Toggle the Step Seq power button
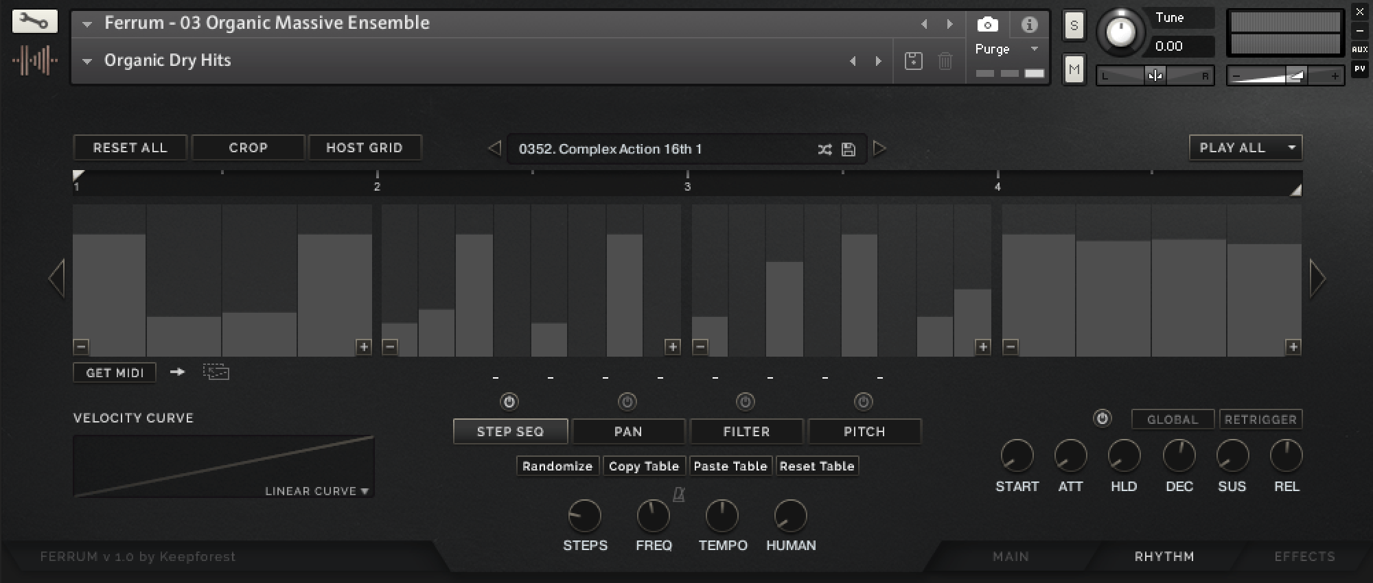 pos(509,402)
